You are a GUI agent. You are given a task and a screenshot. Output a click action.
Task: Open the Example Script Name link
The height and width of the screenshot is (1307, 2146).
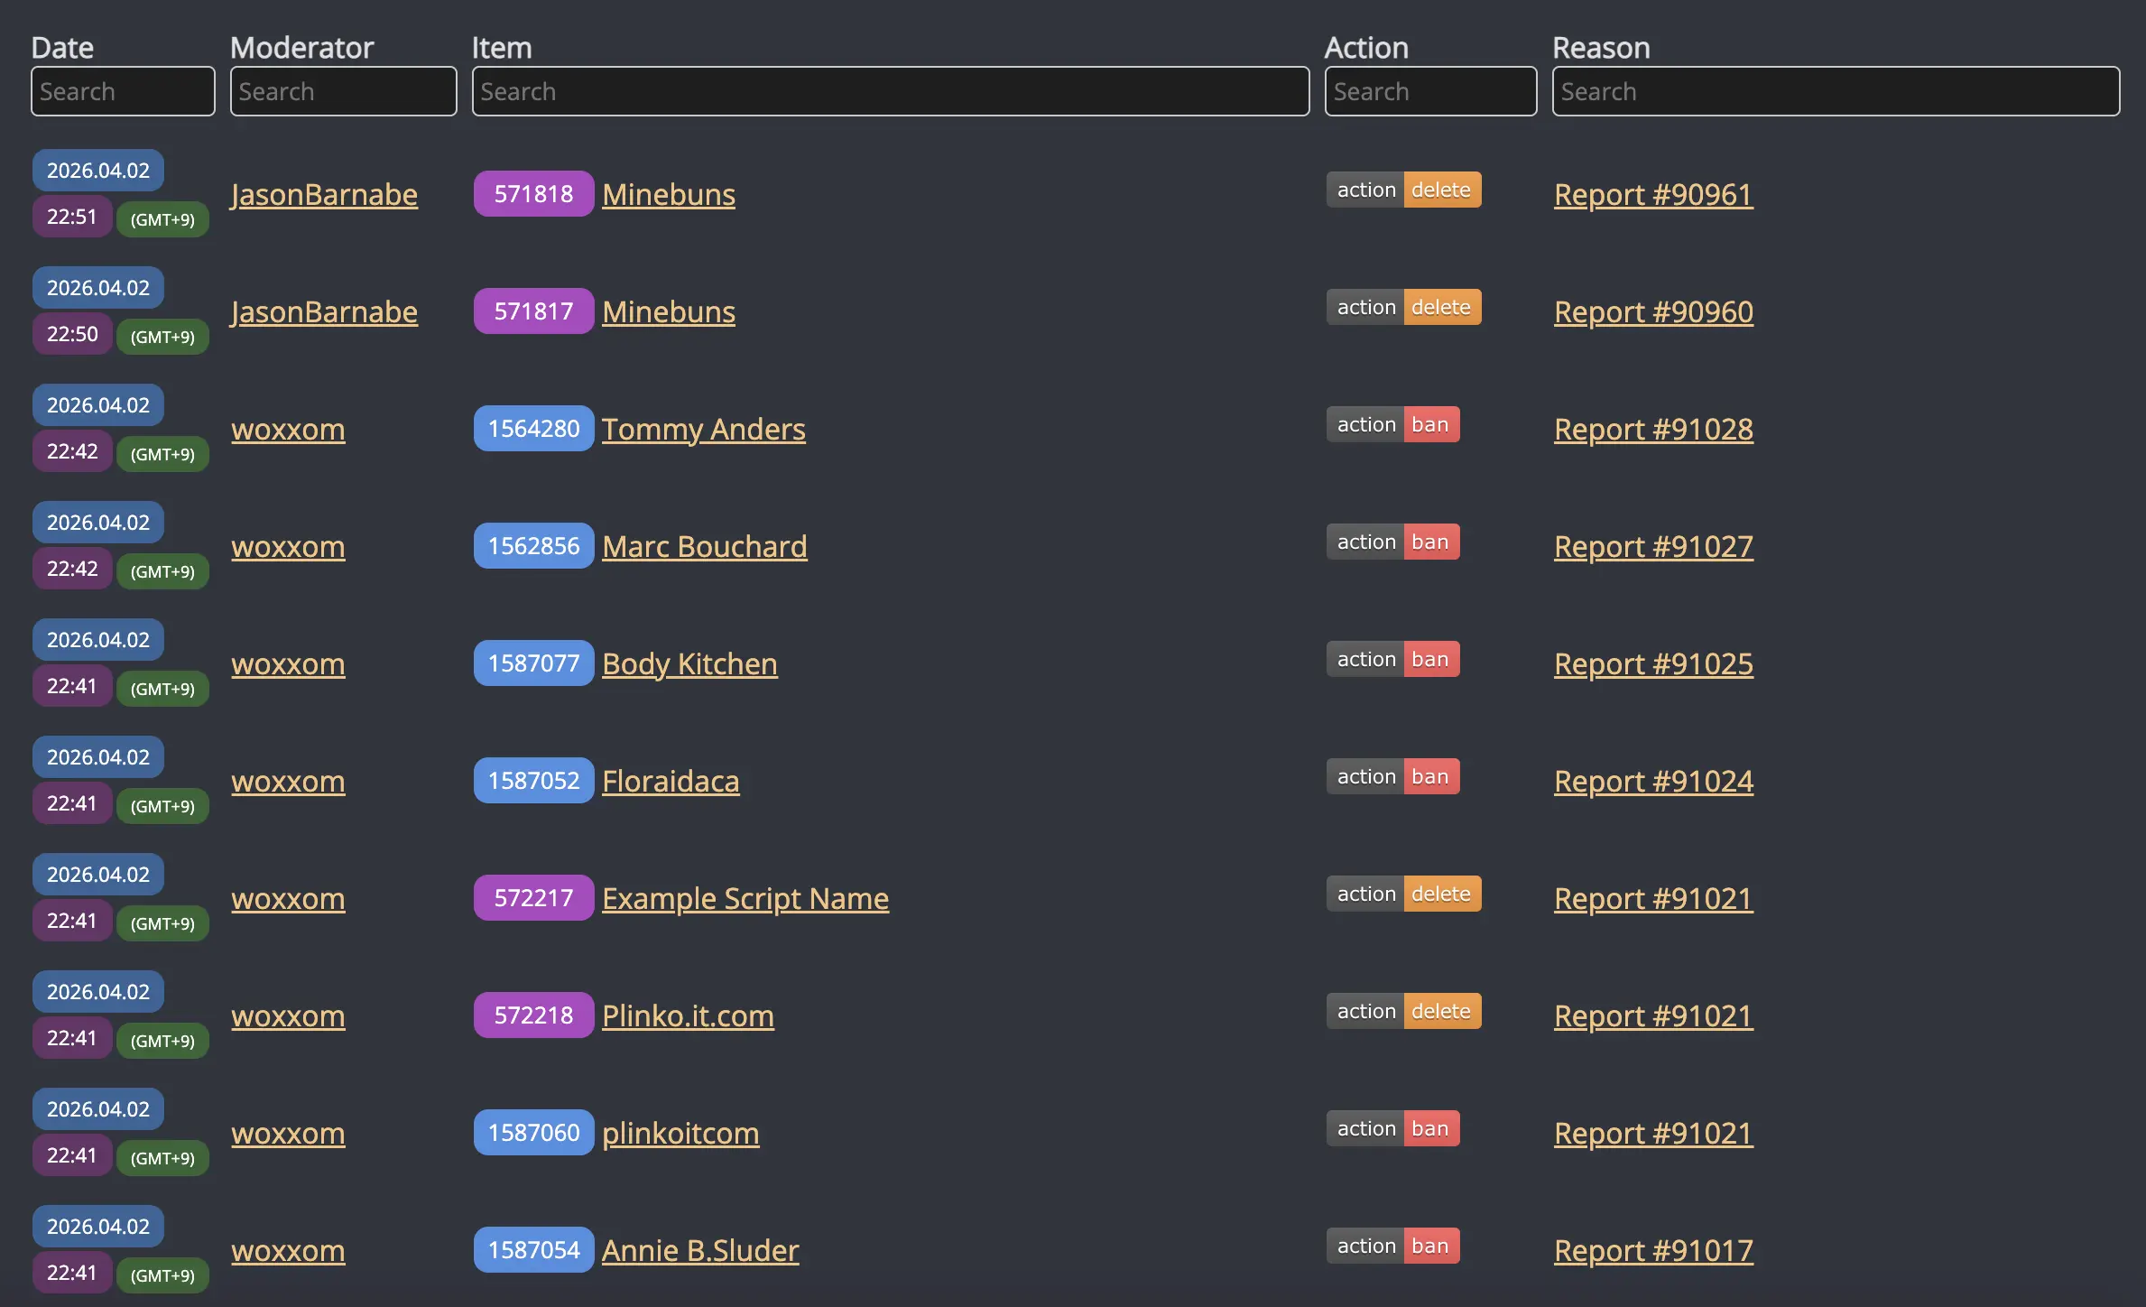click(745, 898)
